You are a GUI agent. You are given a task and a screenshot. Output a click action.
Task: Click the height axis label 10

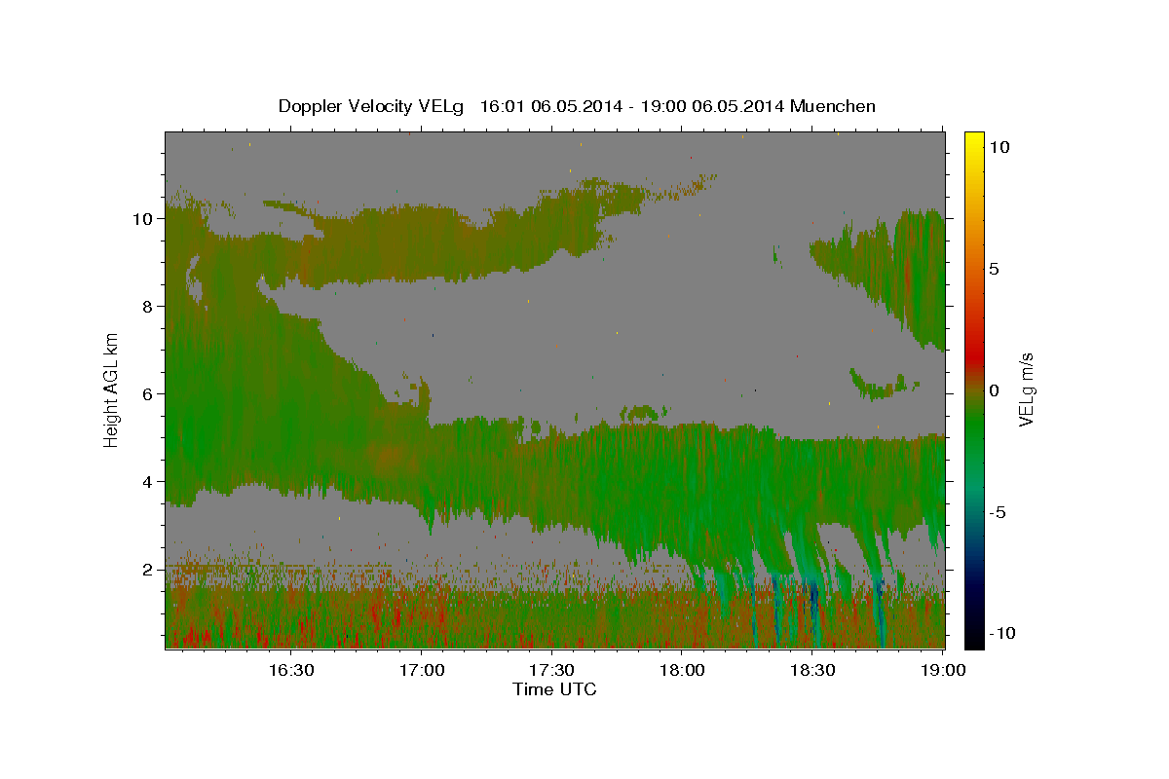(143, 218)
